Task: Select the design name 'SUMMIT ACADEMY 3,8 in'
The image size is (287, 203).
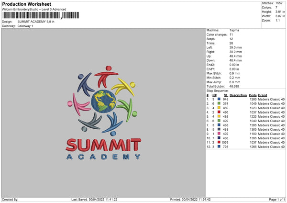Action: (x=36, y=22)
